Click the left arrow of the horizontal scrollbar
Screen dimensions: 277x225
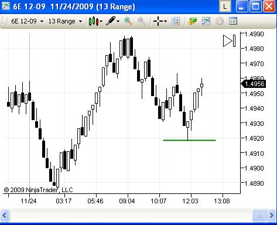(5, 216)
